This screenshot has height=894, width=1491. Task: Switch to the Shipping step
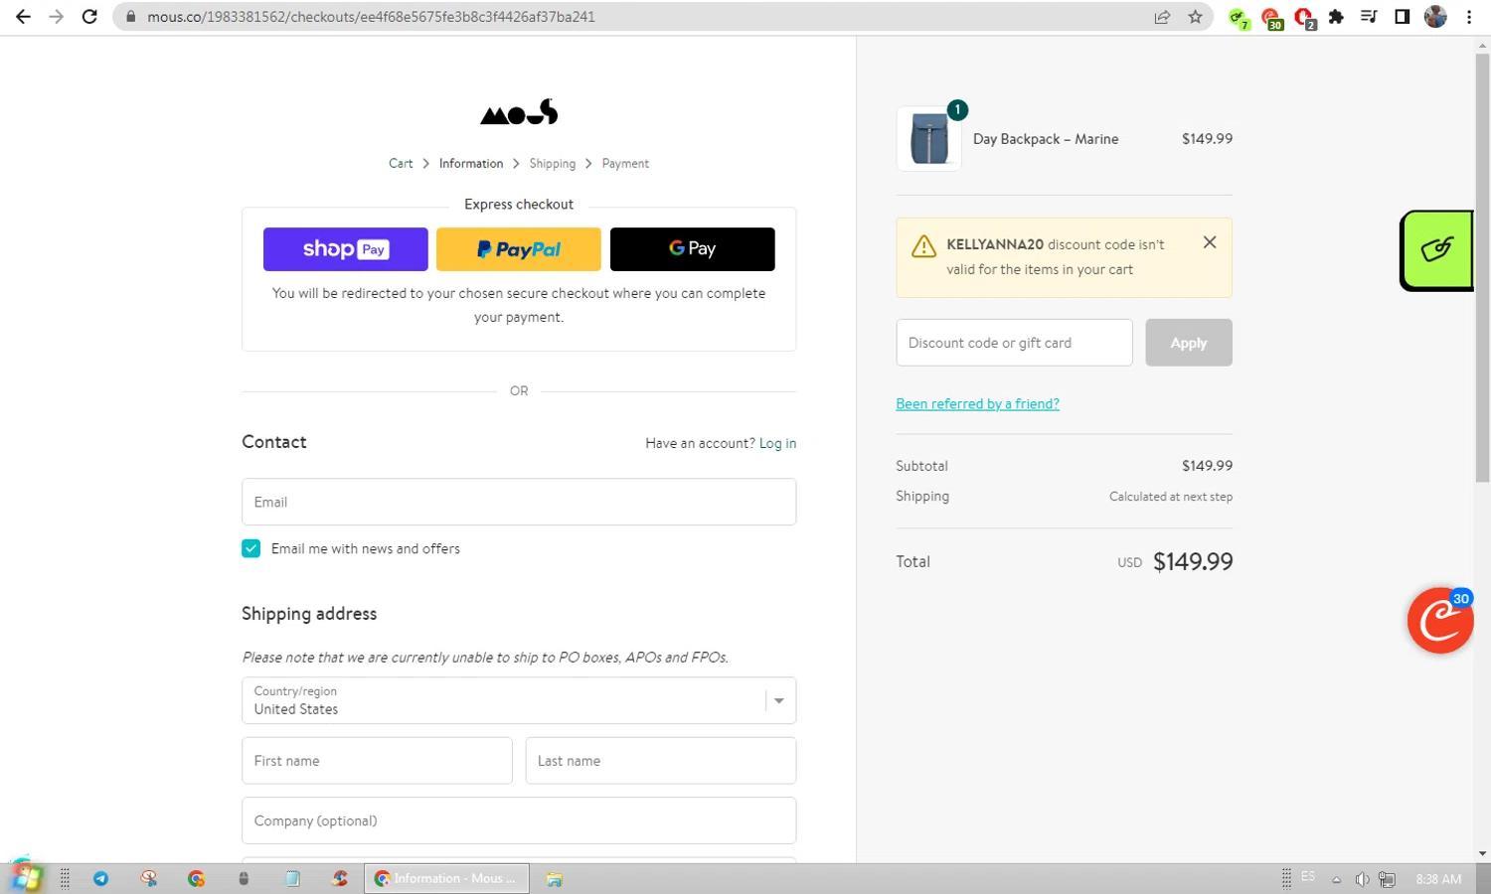coord(552,163)
